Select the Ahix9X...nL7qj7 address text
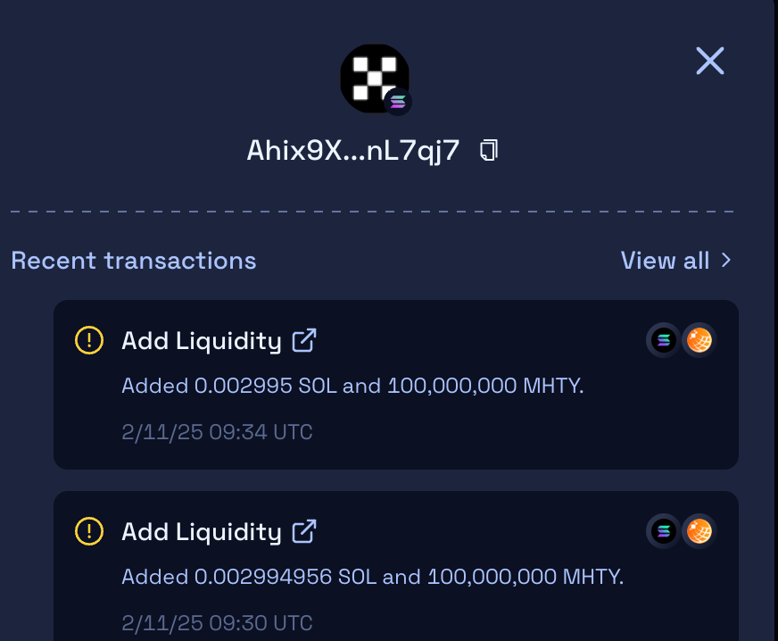Image resolution: width=778 pixels, height=641 pixels. [x=353, y=150]
